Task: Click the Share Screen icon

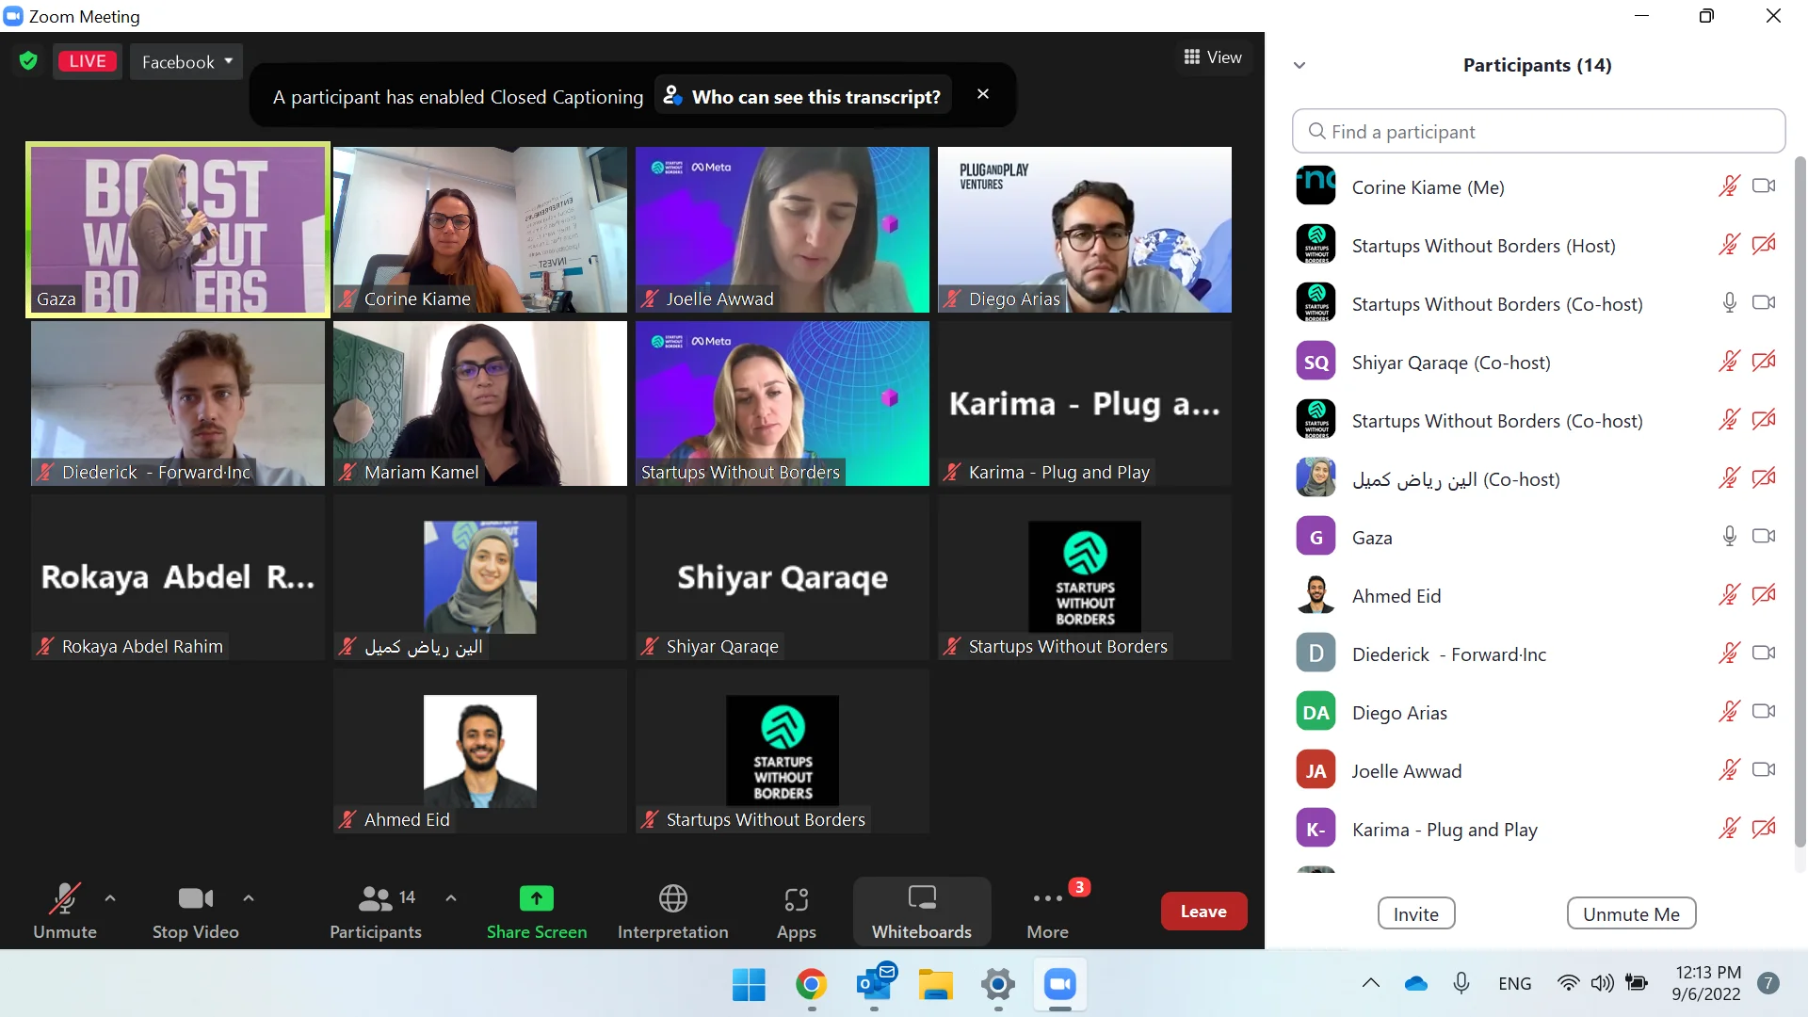Action: [536, 898]
